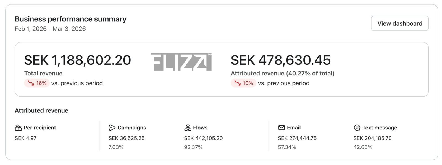442x165 pixels.
Task: Click the red downward arrow next to 16%
Action: [x=30, y=83]
